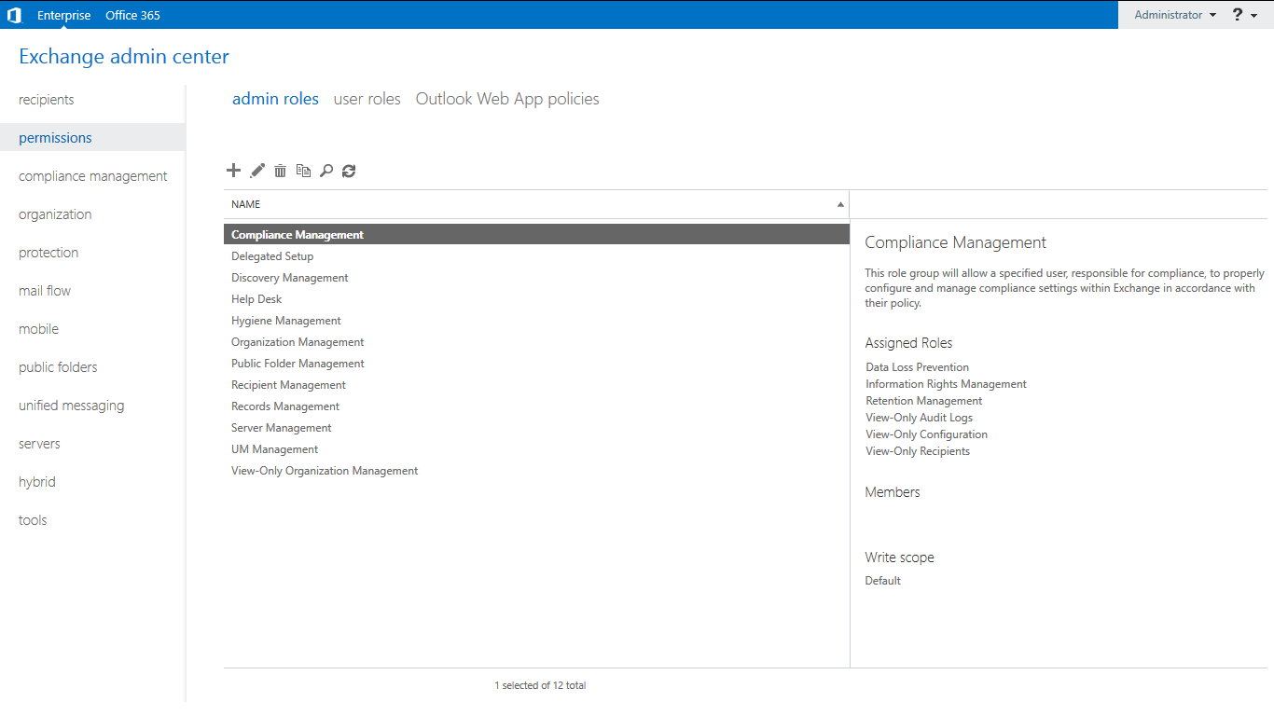Select the Organization Management role group
Screen dimensions: 1274x716
298,342
